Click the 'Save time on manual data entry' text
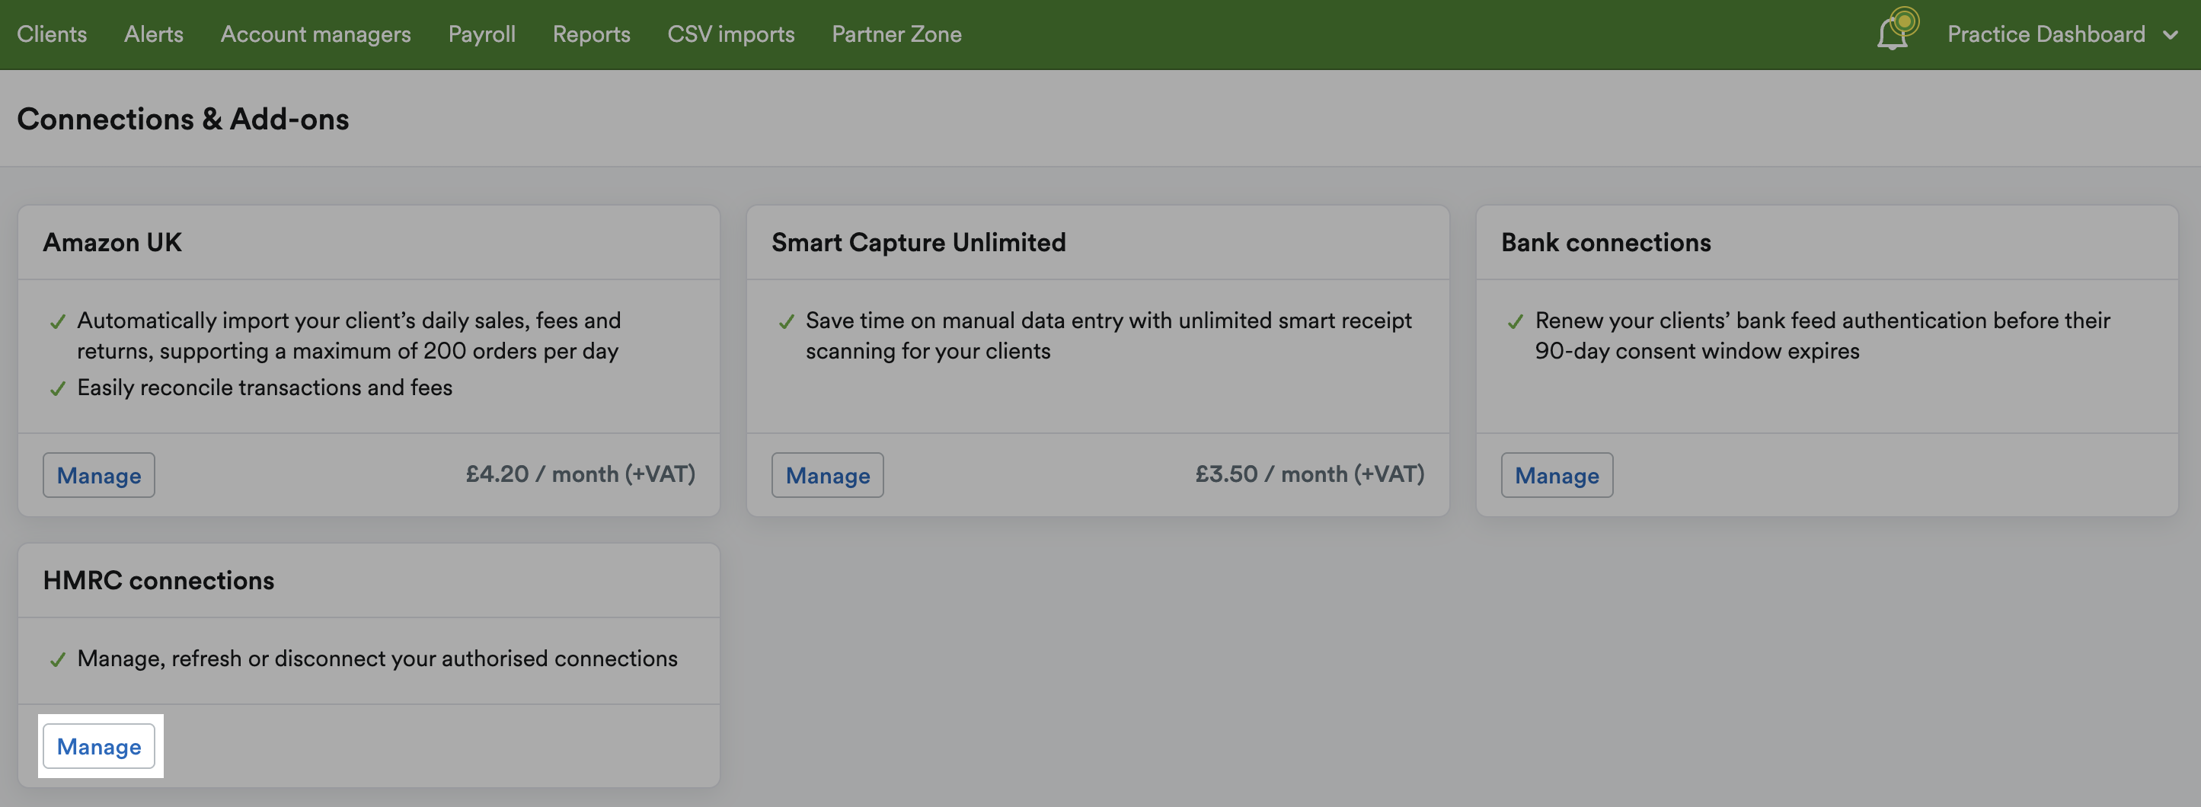2201x807 pixels. [x=1108, y=336]
